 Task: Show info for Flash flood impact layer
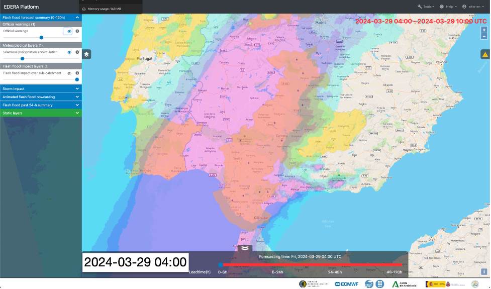77,73
